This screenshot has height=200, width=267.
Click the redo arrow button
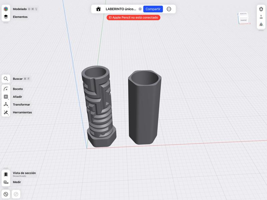click(x=16, y=194)
